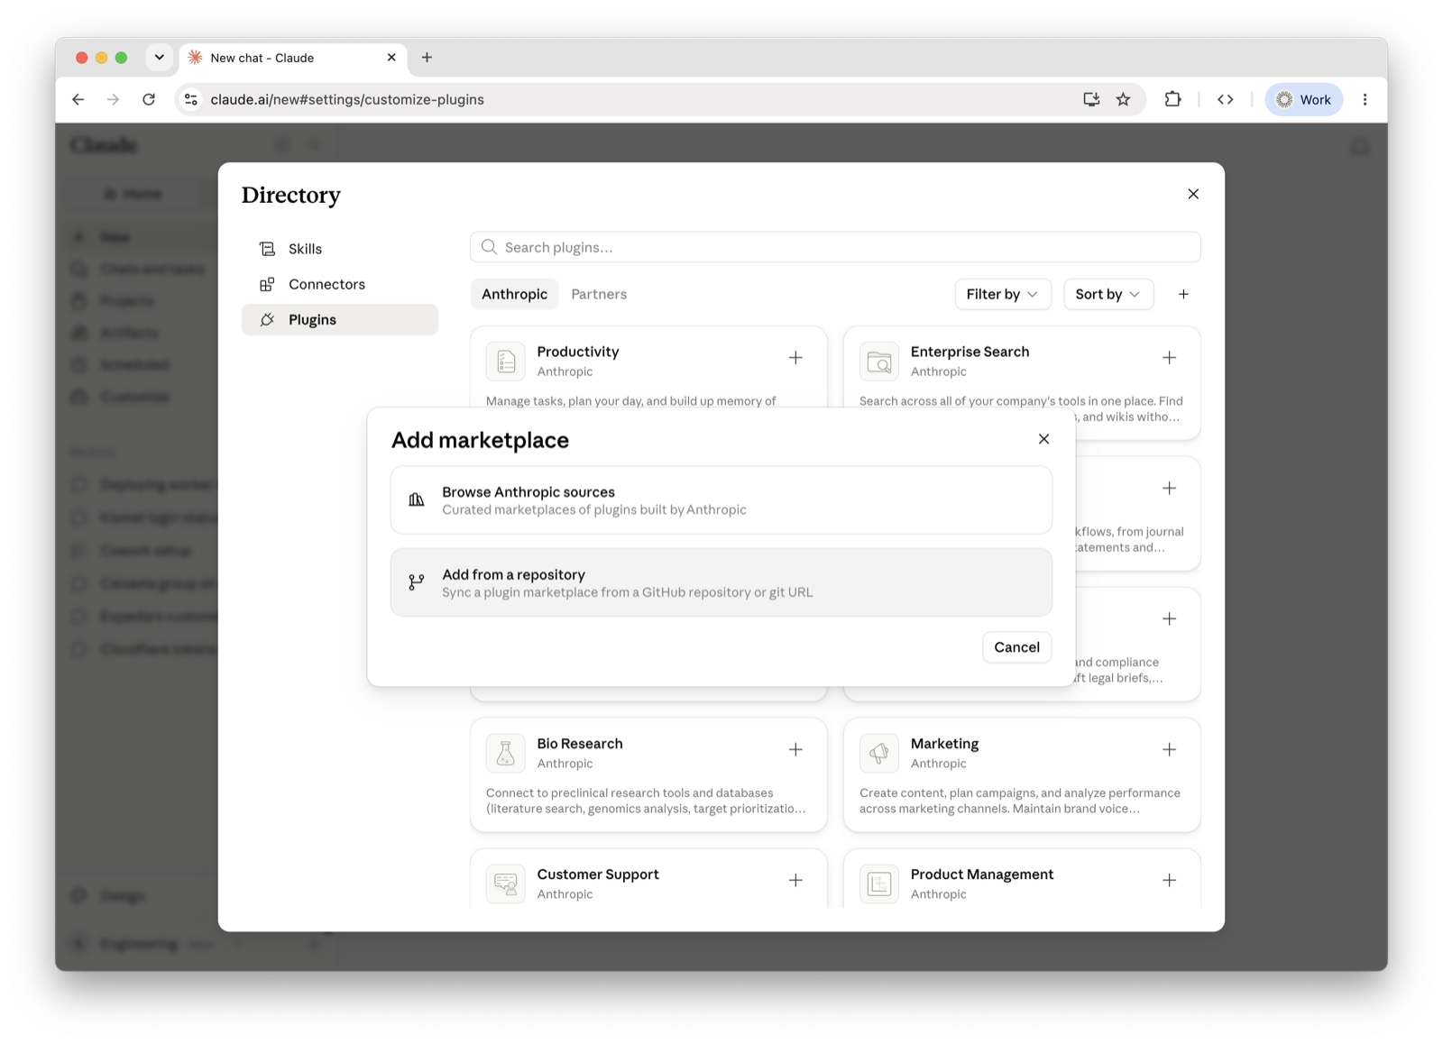Click the Skills icon

pyautogui.click(x=267, y=249)
